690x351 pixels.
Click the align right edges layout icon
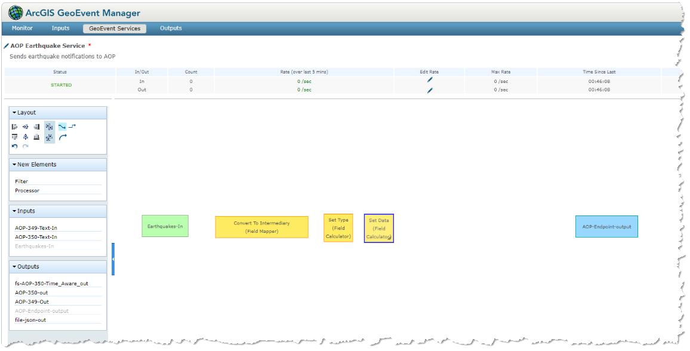pyautogui.click(x=36, y=127)
